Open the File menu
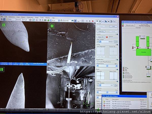The width and height of the screenshot is (152, 114). pos(2,17)
